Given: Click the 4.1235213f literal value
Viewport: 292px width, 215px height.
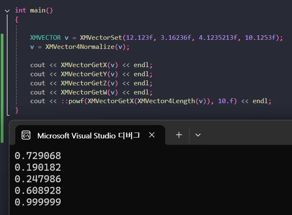Looking at the screenshot, I should (218, 38).
